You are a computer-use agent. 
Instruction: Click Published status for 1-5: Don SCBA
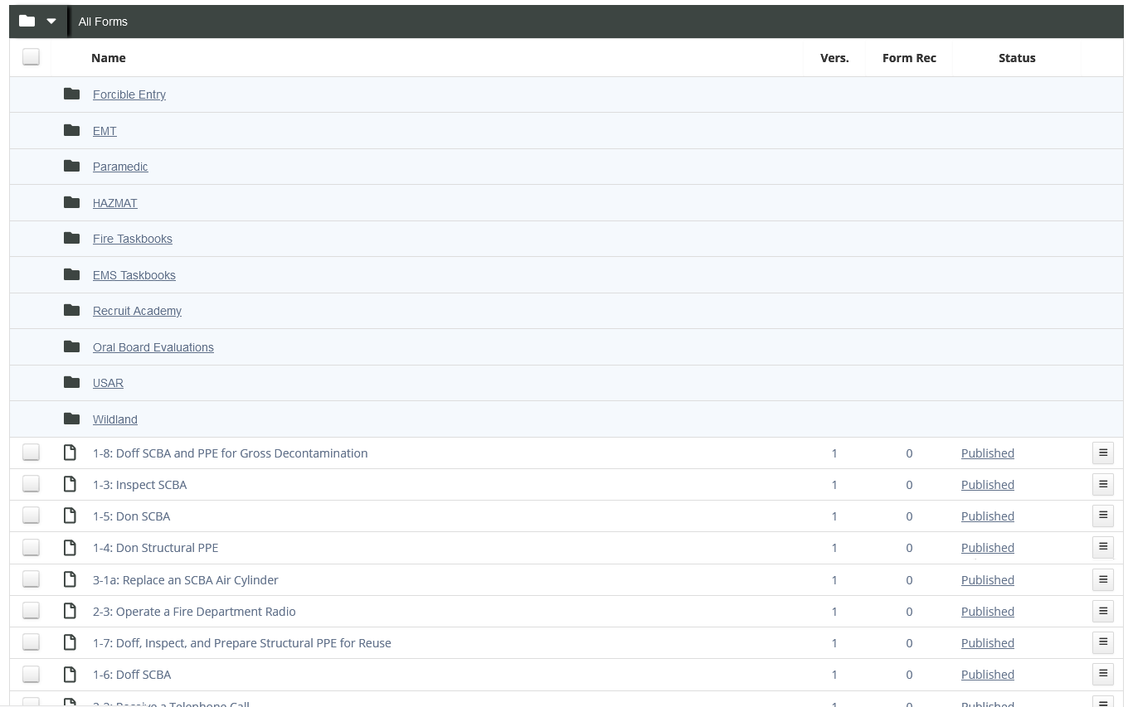988,516
